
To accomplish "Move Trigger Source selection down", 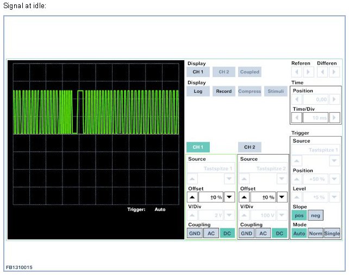I will tap(334, 161).
